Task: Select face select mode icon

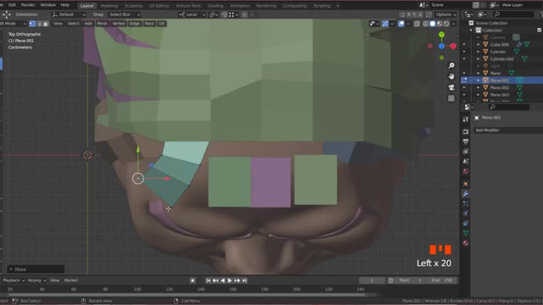Action: point(45,24)
